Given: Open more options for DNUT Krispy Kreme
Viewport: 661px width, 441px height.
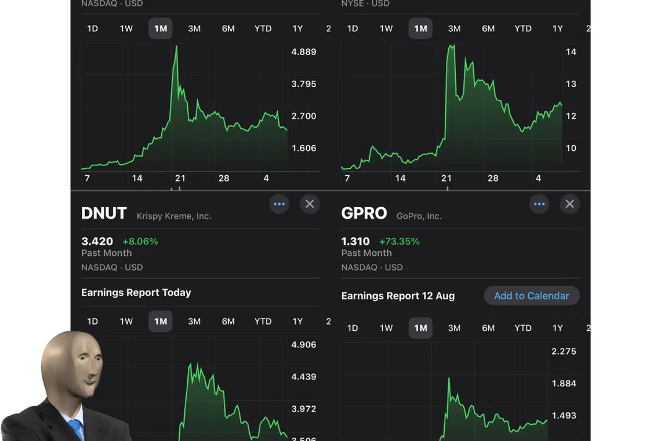Looking at the screenshot, I should 279,204.
